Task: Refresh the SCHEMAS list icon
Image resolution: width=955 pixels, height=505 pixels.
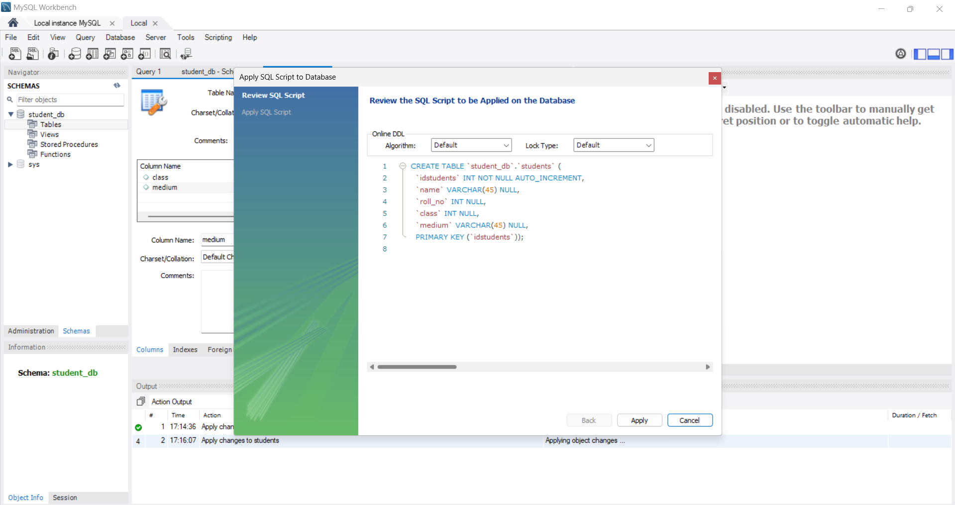Action: pyautogui.click(x=117, y=86)
